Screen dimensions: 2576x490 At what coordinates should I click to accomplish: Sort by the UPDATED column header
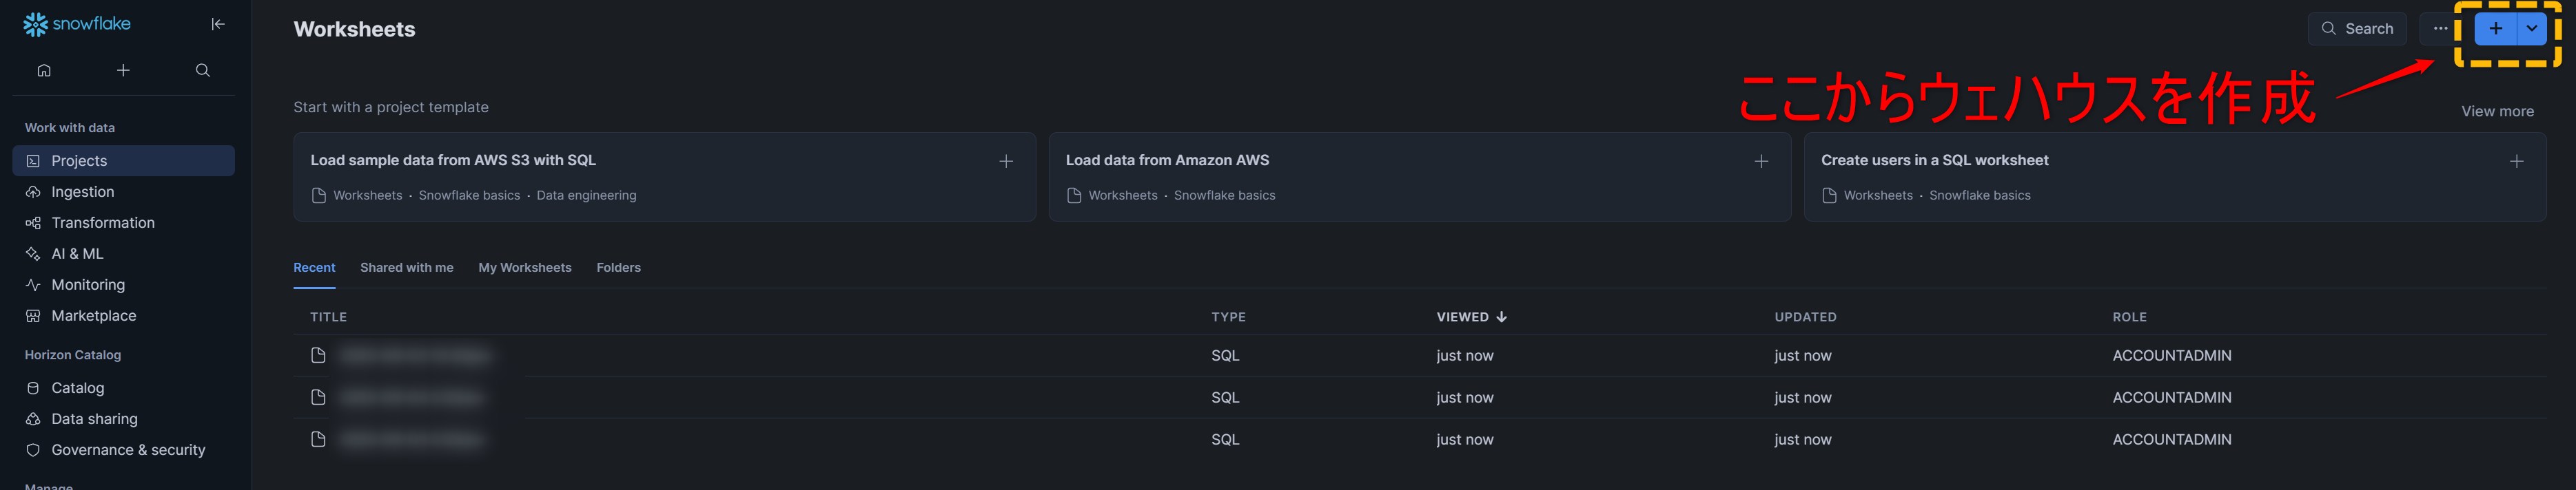1805,317
